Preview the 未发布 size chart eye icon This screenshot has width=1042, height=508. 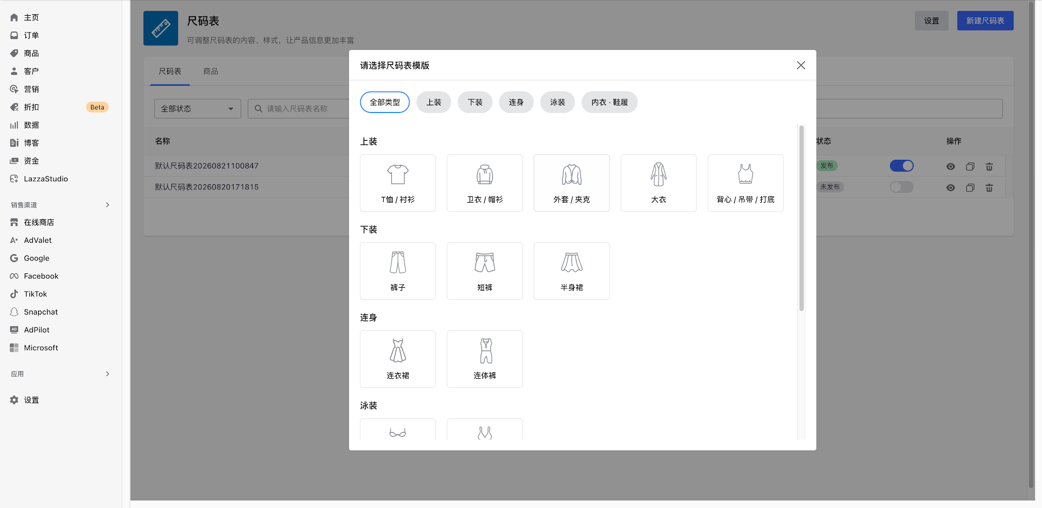950,188
